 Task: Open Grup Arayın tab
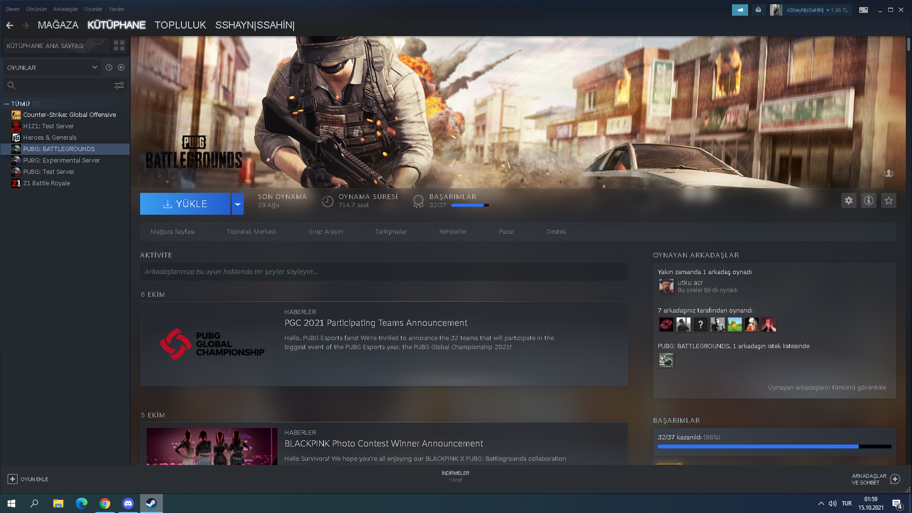pos(325,232)
